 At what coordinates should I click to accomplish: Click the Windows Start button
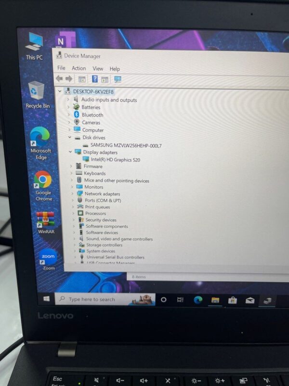(46, 298)
